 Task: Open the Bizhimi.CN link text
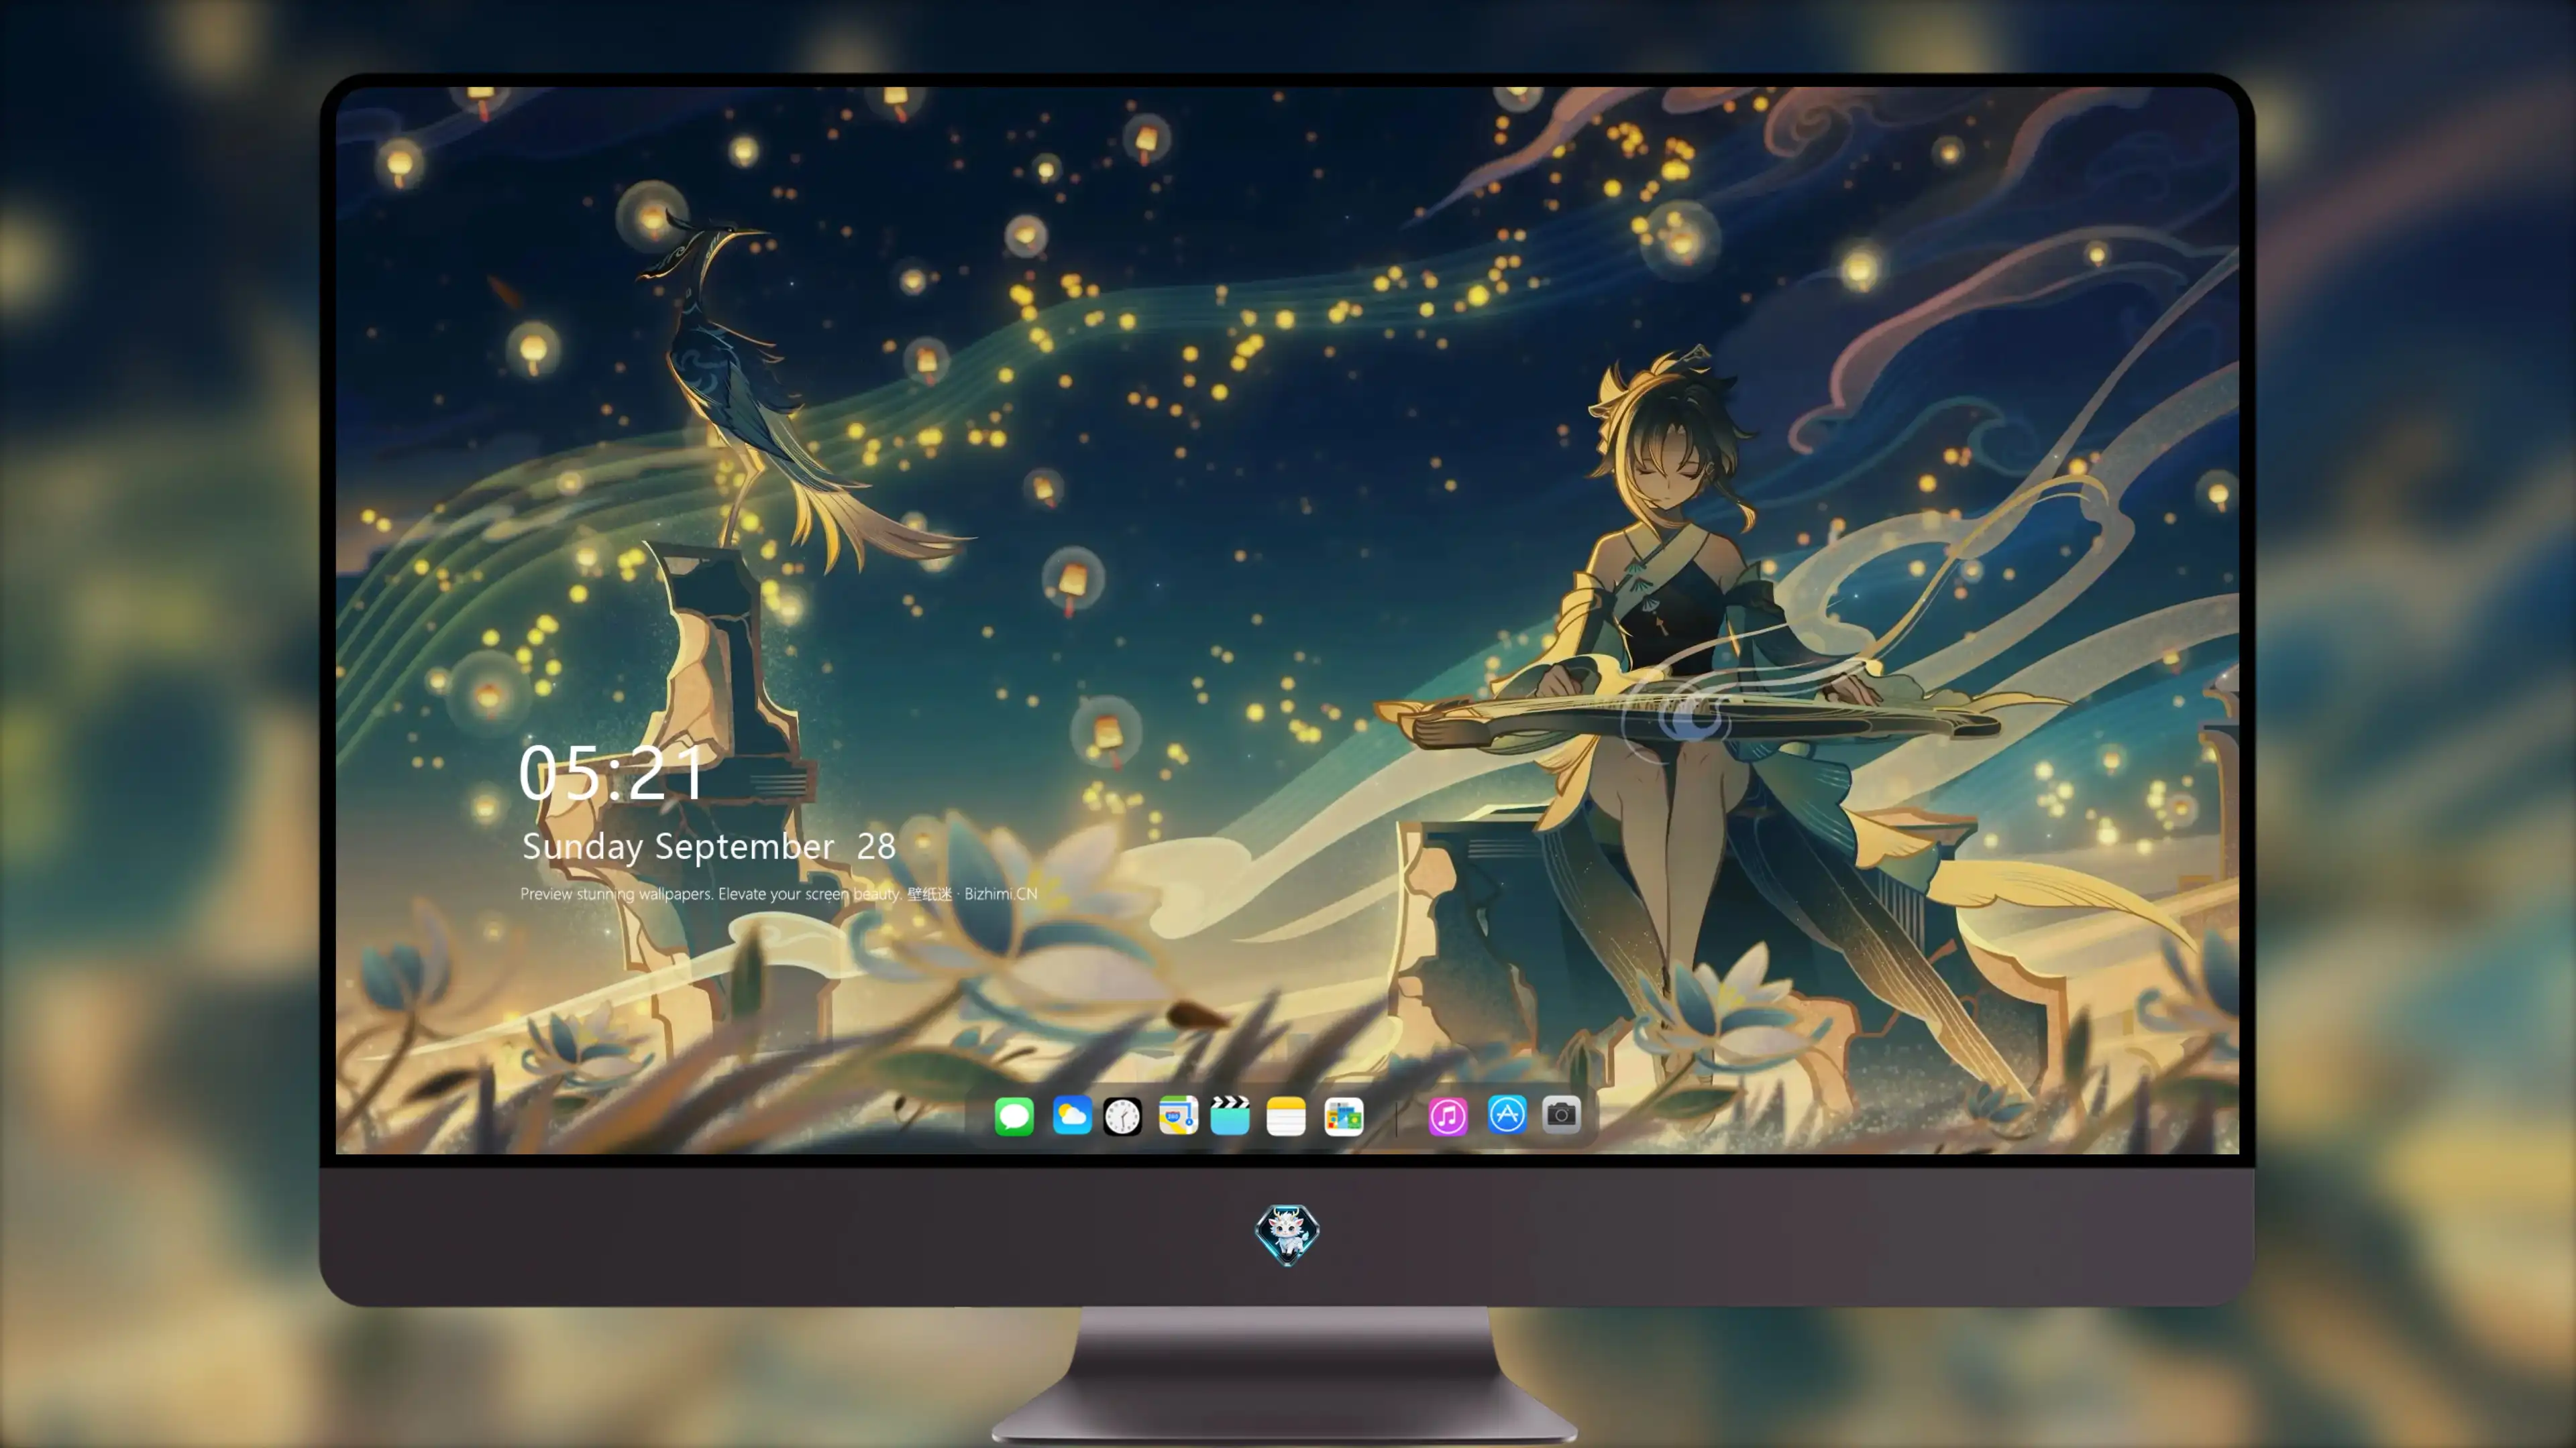coord(1001,894)
